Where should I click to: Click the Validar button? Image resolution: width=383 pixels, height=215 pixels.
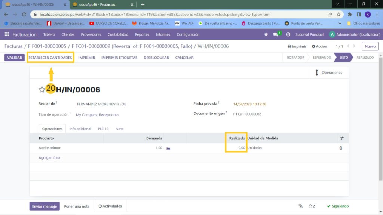[x=15, y=58]
